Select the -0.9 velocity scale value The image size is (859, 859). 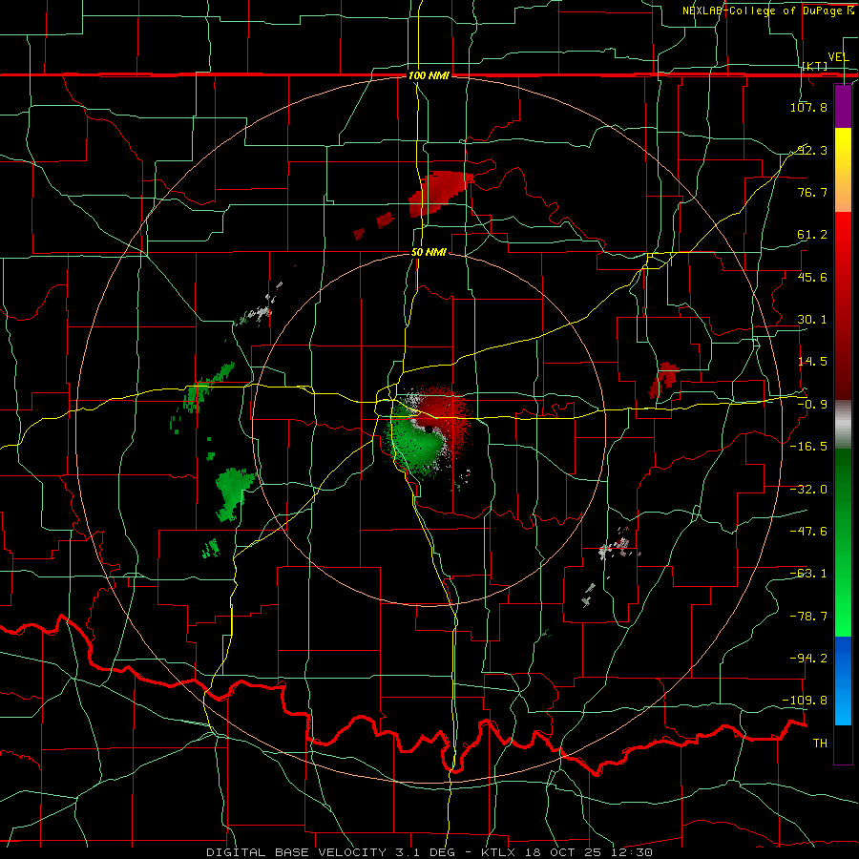[x=812, y=405]
